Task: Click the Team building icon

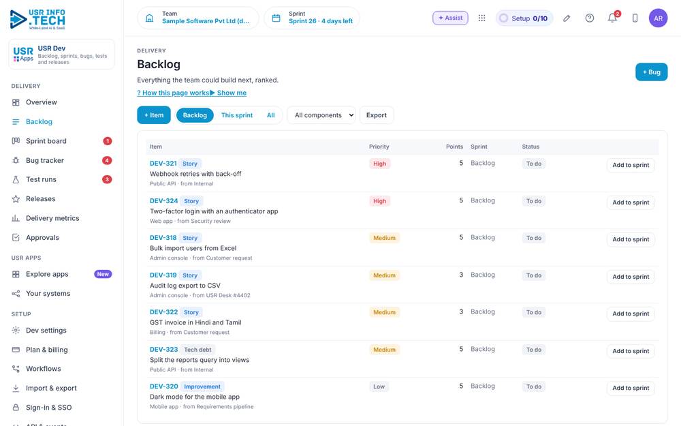Action: tap(149, 18)
